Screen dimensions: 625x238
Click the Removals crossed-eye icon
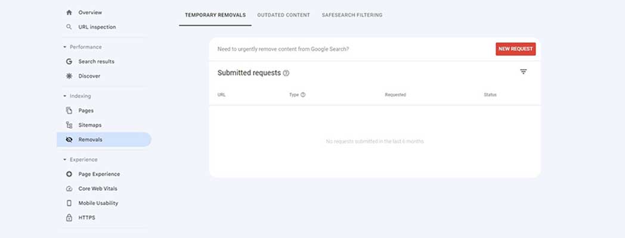coord(69,140)
